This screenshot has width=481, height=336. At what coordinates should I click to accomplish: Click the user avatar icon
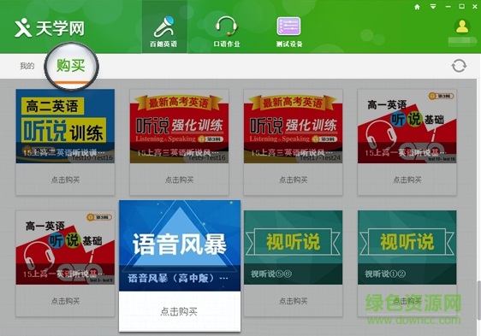462,27
